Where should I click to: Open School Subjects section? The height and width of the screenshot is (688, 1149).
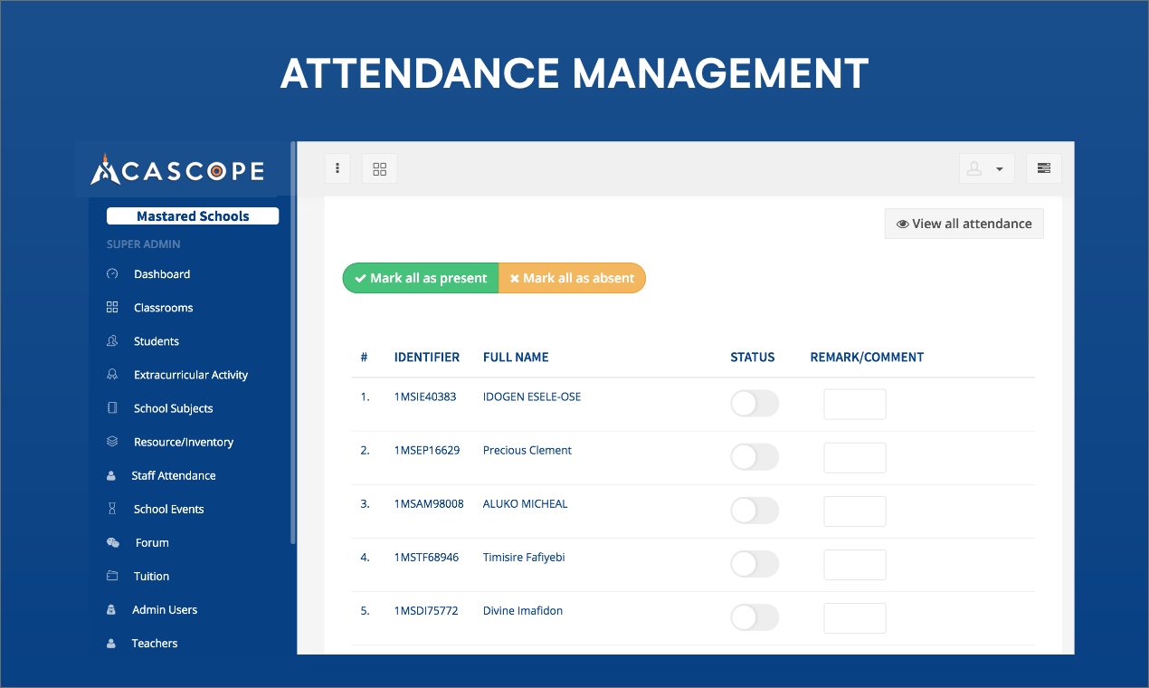(x=174, y=407)
